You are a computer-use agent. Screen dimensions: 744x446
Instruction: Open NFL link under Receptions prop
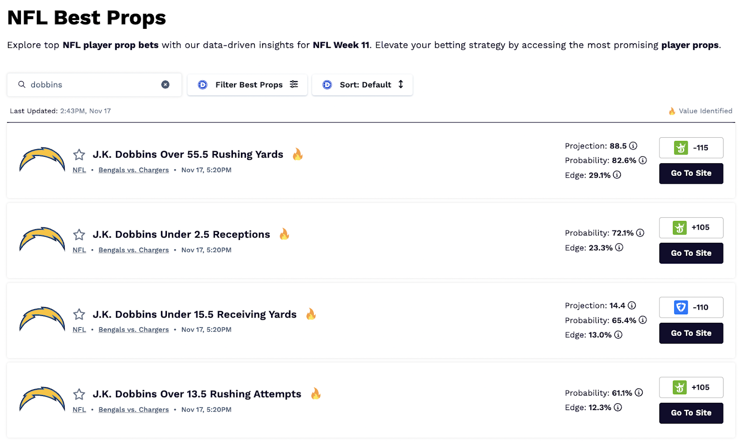click(79, 250)
